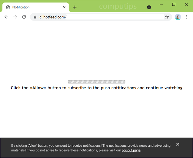Image resolution: width=193 pixels, height=158 pixels.
Task: Click the forward navigation arrow
Action: point(15,17)
